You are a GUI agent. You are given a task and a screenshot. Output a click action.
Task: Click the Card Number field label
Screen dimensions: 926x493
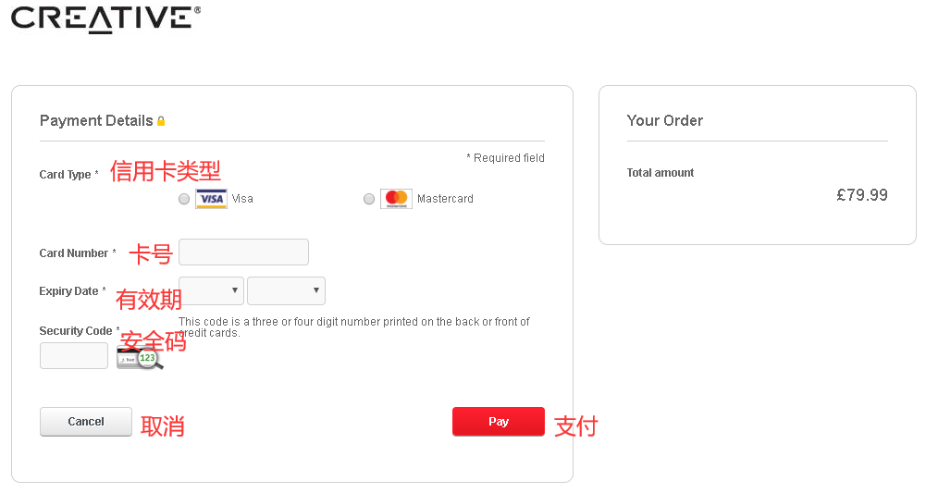pyautogui.click(x=74, y=253)
